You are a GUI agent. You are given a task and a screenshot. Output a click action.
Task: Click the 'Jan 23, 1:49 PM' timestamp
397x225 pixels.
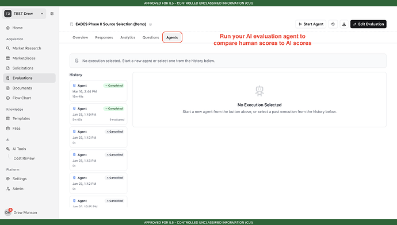pyautogui.click(x=85, y=114)
